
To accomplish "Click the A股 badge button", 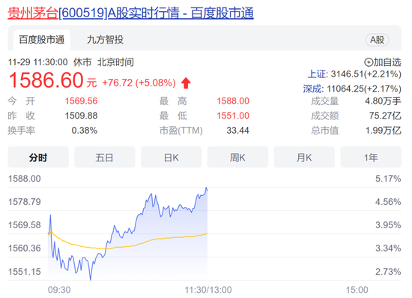I will (x=377, y=40).
